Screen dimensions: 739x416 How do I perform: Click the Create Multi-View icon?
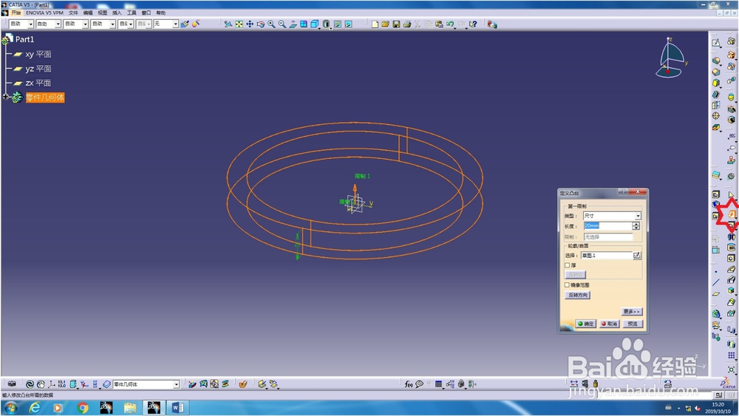click(x=304, y=24)
